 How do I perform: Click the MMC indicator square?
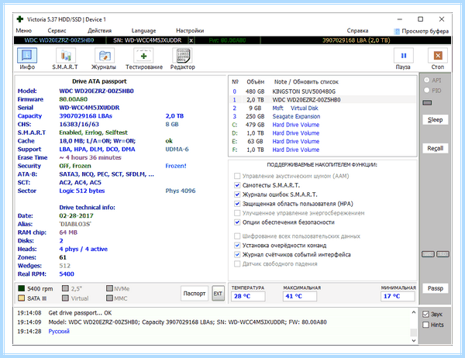click(110, 298)
